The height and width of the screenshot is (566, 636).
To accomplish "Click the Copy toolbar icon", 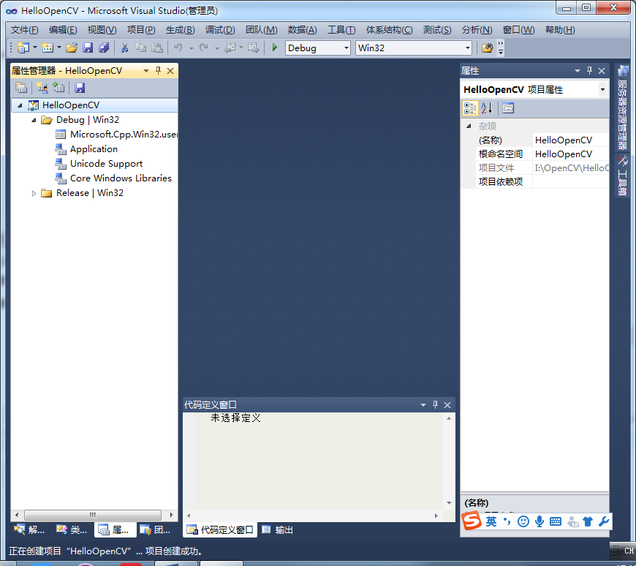I will 140,48.
